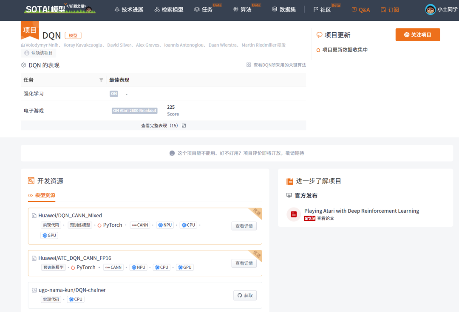Open the 检索模型 navigation menu
Screen dimensions: 459x312
[x=169, y=10]
